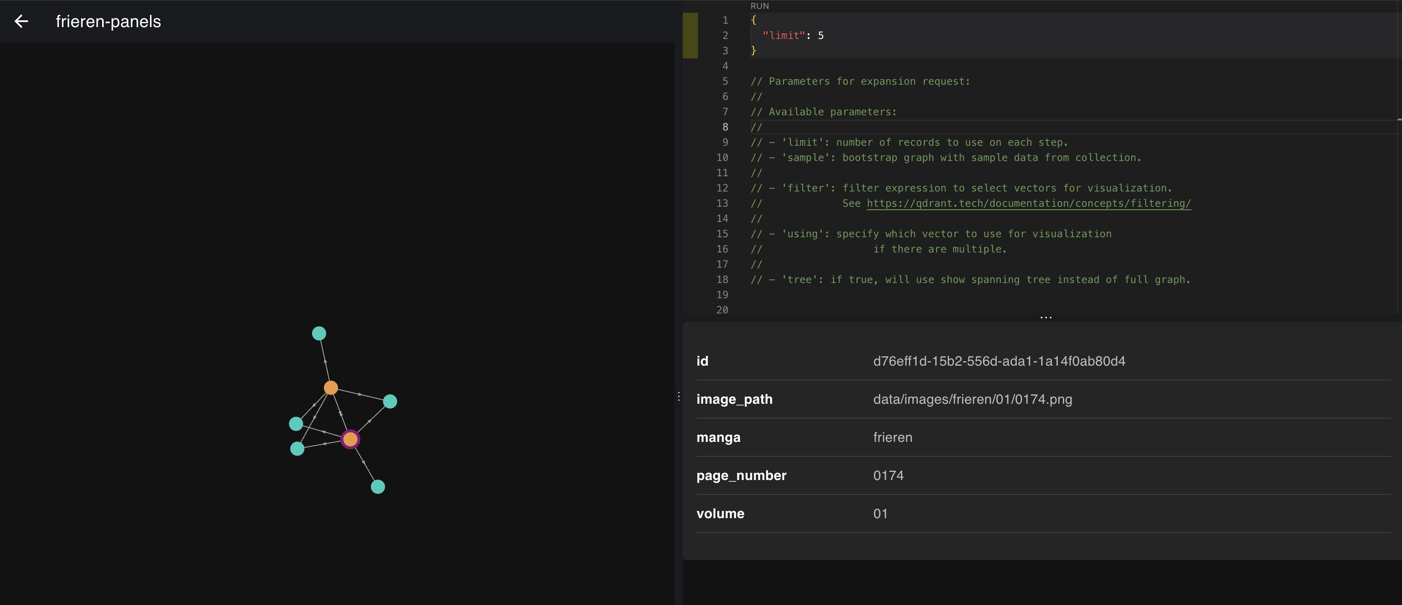Click the rightmost teal graph node

tap(389, 402)
